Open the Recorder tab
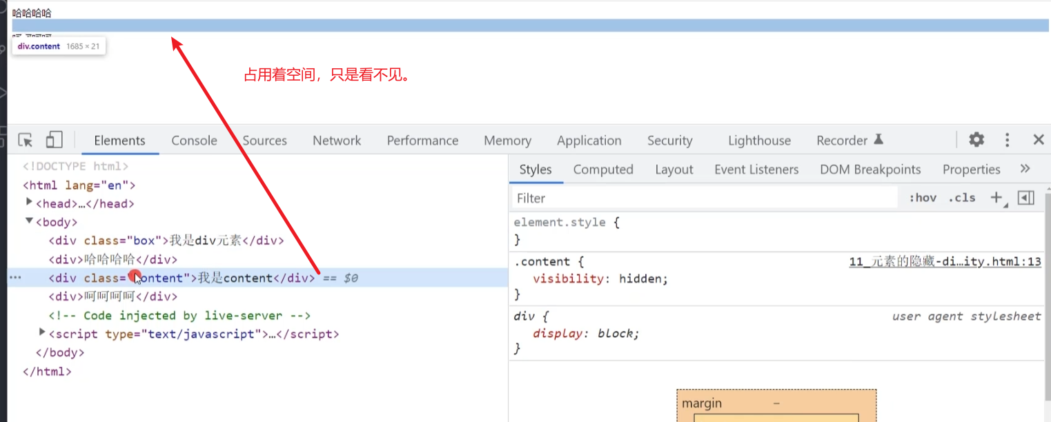Viewport: 1051px width, 422px height. (849, 141)
